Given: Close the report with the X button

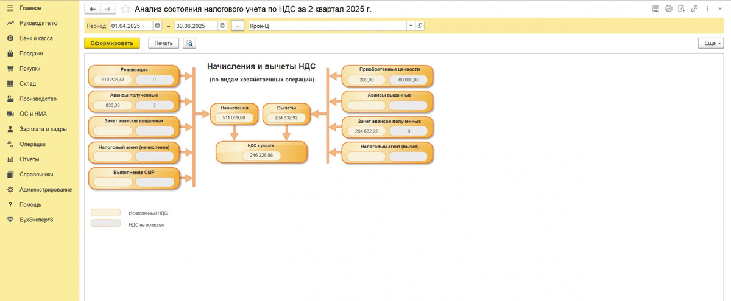Looking at the screenshot, I should [x=720, y=9].
